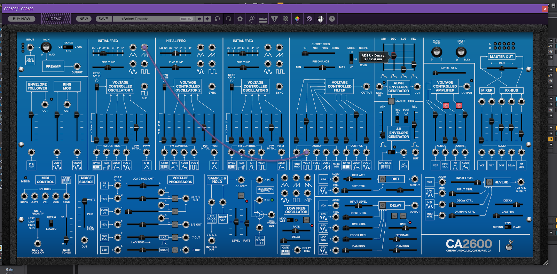Toggle the delay SYNC button

click(403, 216)
